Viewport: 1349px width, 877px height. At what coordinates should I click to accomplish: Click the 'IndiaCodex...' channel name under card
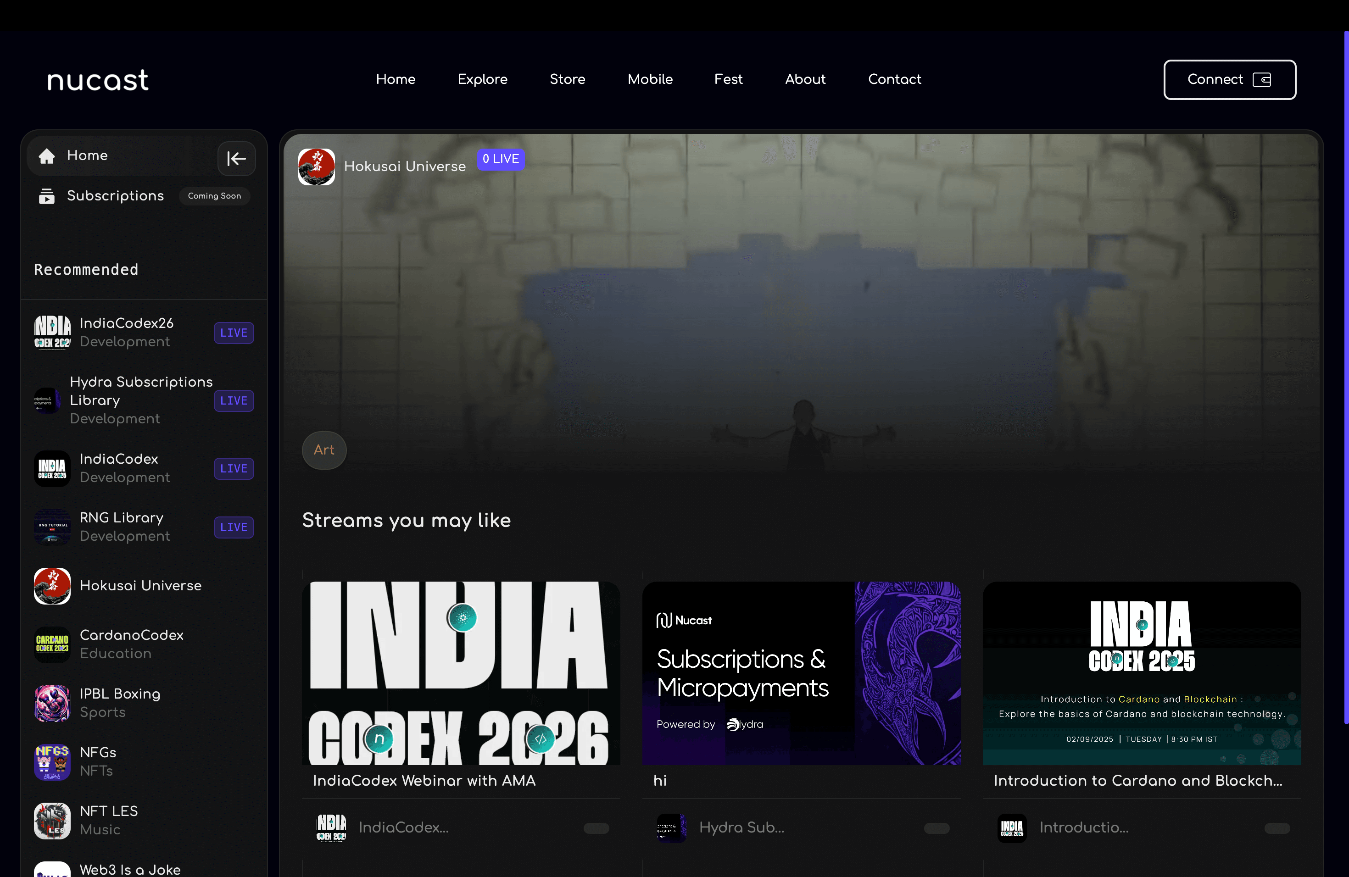pos(404,828)
